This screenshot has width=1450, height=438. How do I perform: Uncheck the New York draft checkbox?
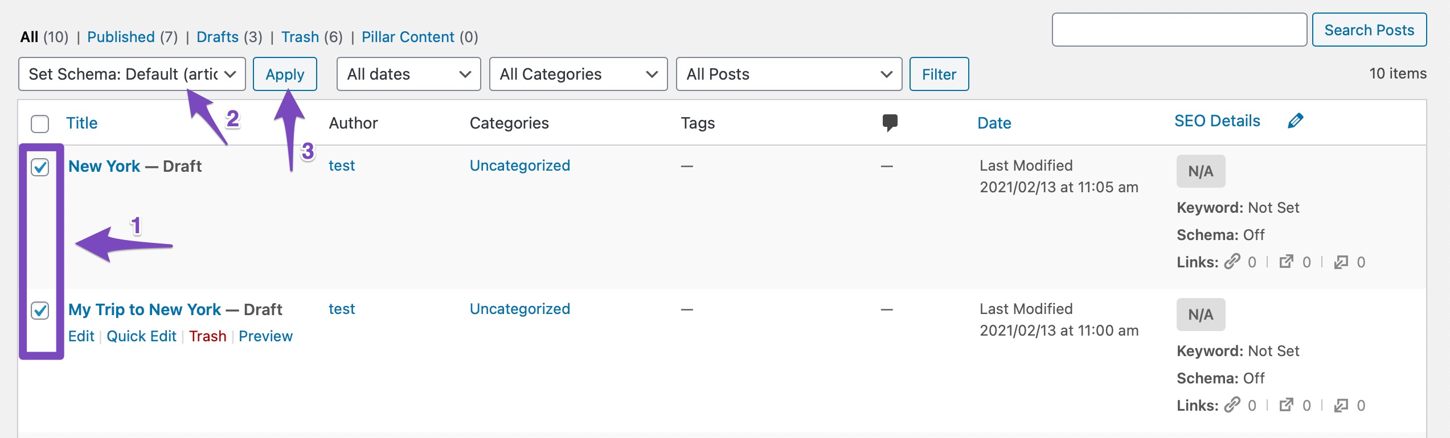(40, 167)
